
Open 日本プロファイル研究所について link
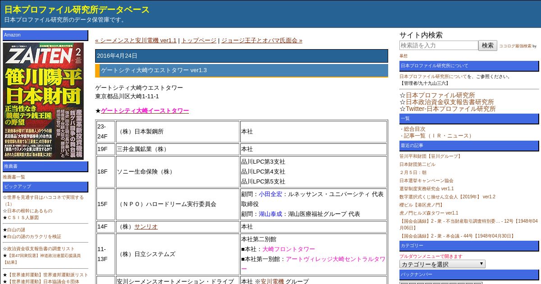433,77
